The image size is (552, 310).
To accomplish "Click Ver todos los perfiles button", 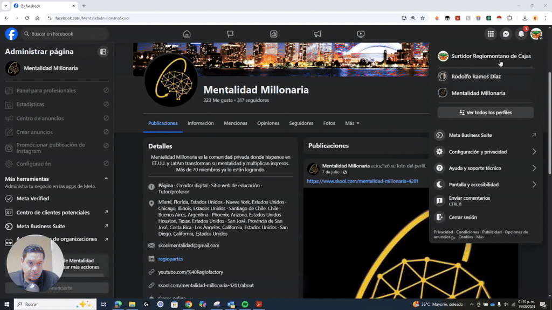I will tap(486, 112).
